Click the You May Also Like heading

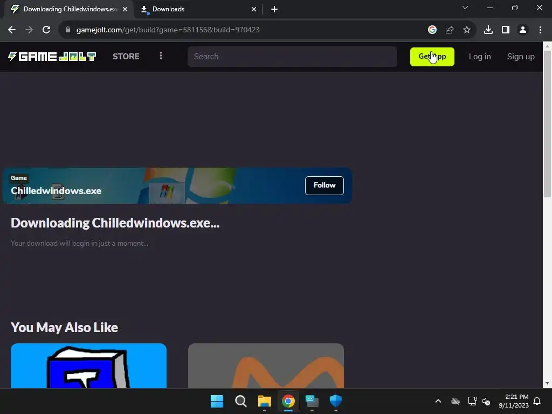65,328
